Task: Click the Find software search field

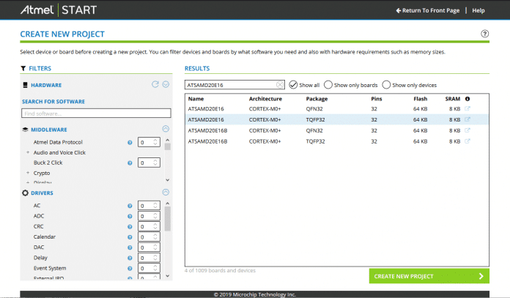Action: [x=97, y=113]
